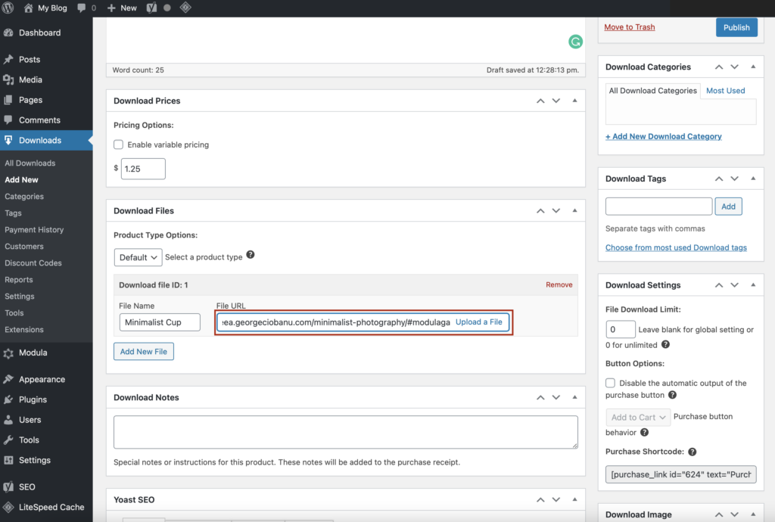Viewport: 775px width, 522px height.
Task: Click Upload a File link
Action: (x=478, y=322)
